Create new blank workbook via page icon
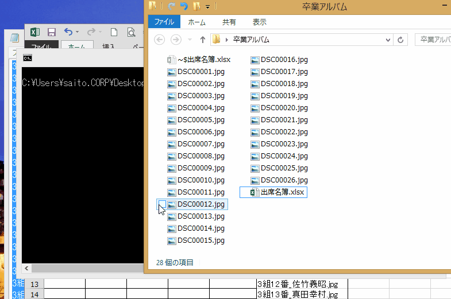This screenshot has height=299, width=451. [x=114, y=32]
